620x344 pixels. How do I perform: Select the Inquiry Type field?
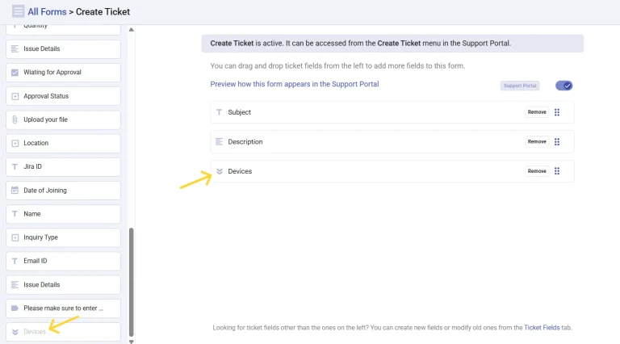click(x=63, y=237)
